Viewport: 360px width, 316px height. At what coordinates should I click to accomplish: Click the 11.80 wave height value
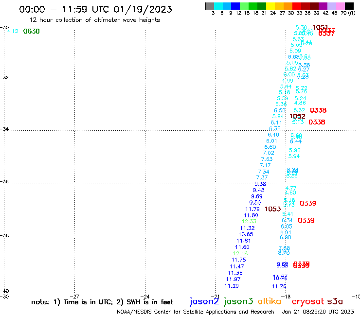tap(251, 215)
